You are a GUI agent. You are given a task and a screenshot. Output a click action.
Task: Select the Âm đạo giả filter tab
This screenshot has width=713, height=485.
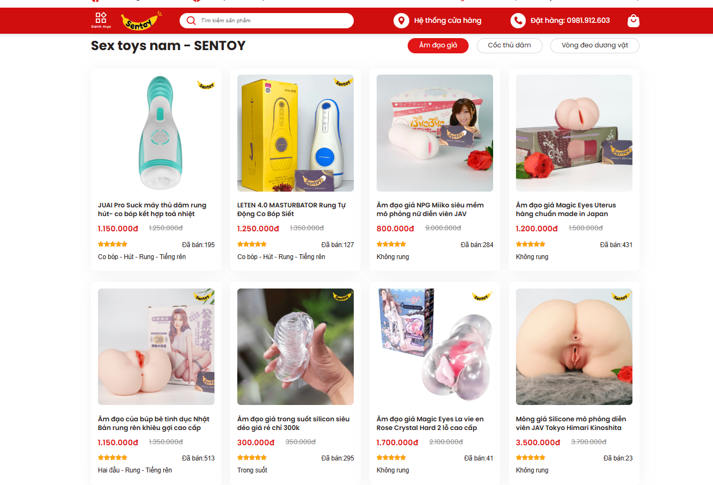coord(438,46)
